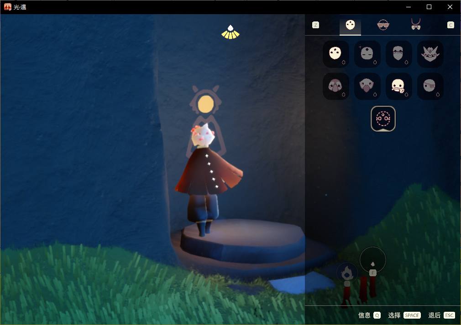
Task: Minimize the 光遇 game window
Action: point(409,7)
